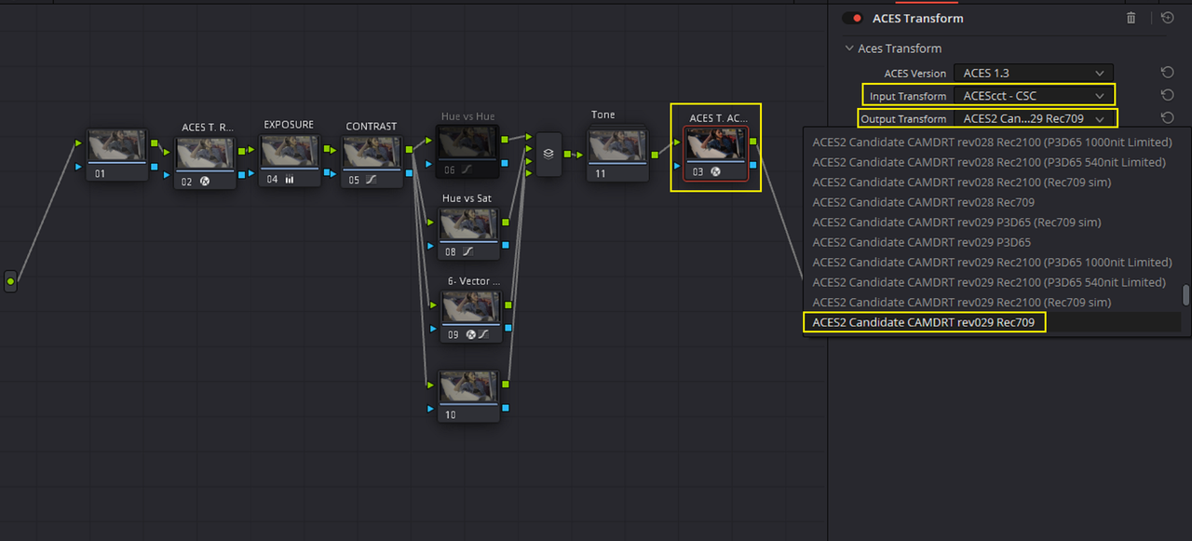1192x541 pixels.
Task: Choose rev029 Rec2100 (Rec709 sim) option
Action: [992, 303]
